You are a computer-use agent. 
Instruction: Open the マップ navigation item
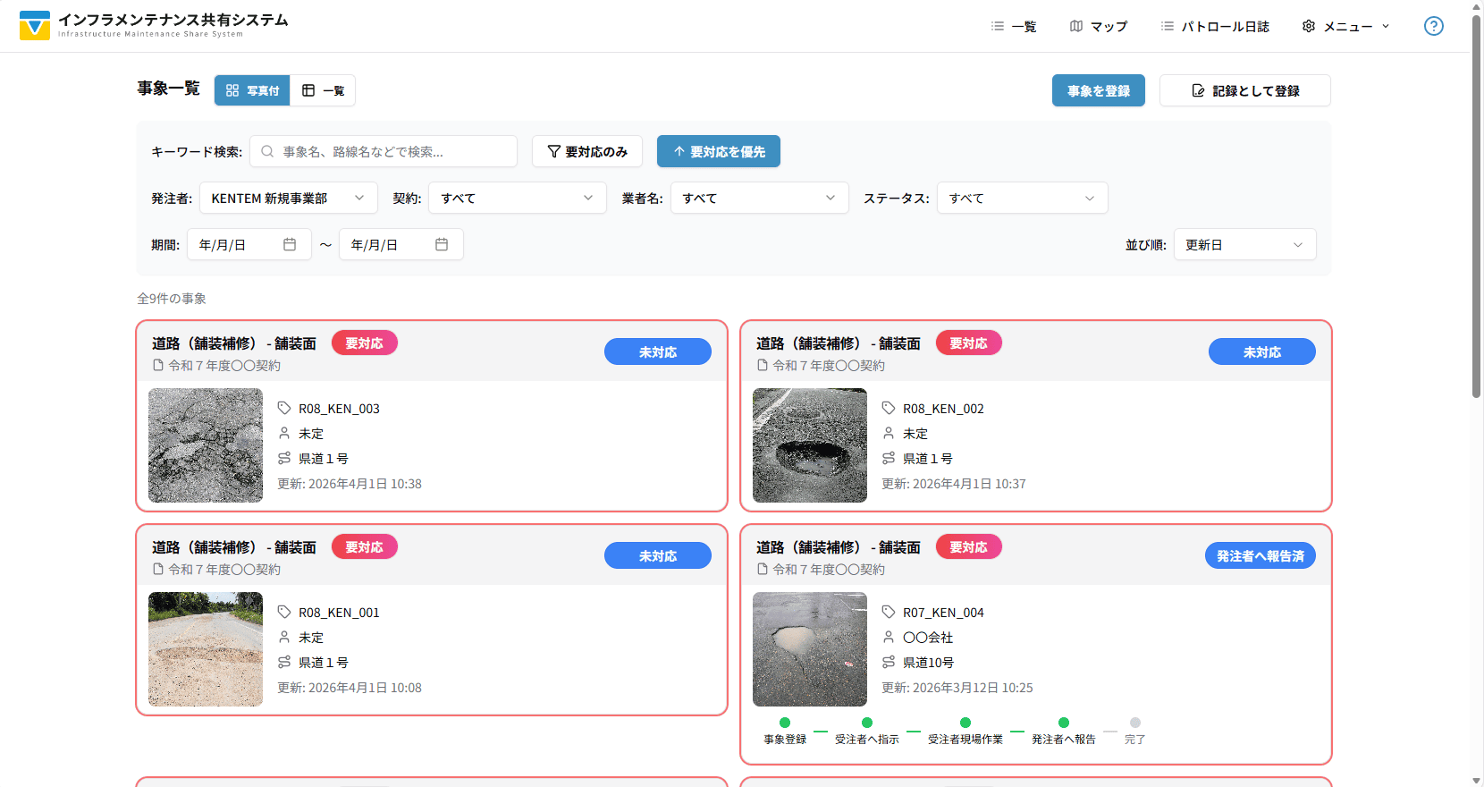point(1099,26)
